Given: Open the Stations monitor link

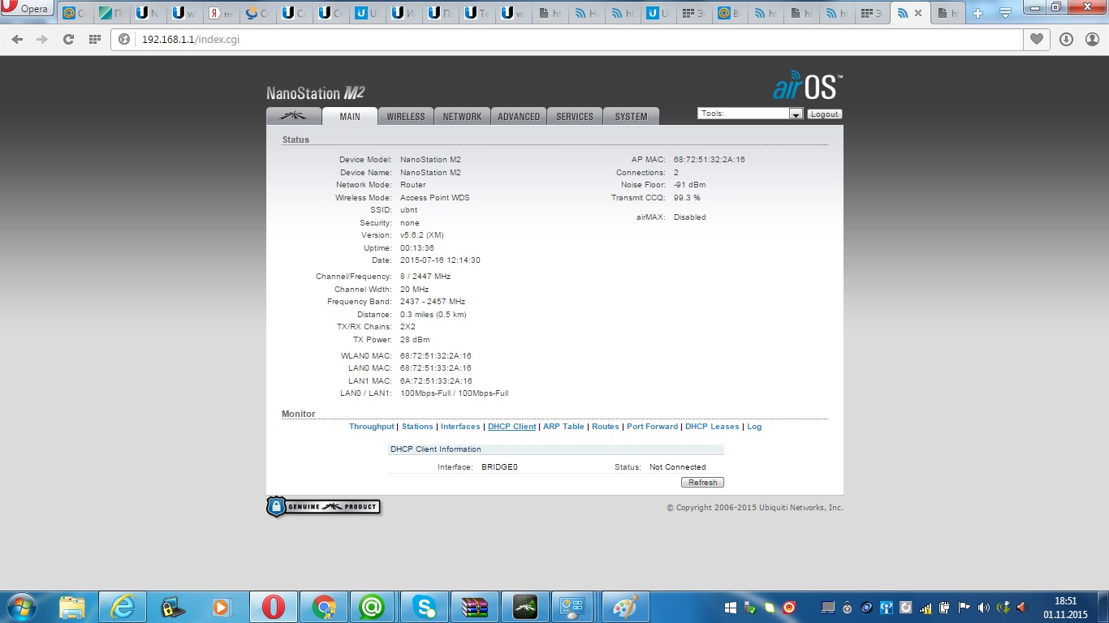Looking at the screenshot, I should (417, 427).
